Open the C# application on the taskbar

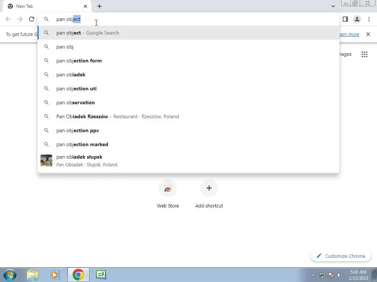pos(101,275)
